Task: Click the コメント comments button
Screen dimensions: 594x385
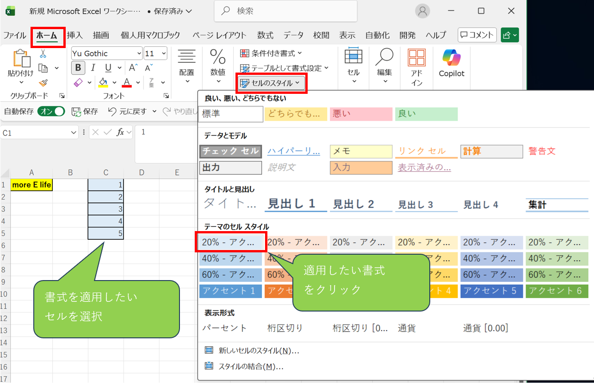Action: click(477, 35)
